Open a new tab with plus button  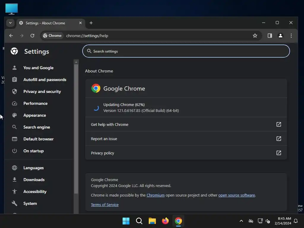91,23
